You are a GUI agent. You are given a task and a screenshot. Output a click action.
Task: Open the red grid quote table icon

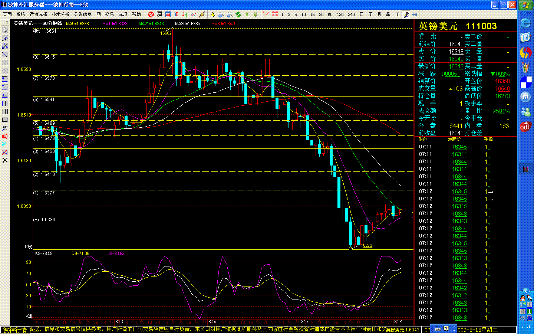click(168, 14)
